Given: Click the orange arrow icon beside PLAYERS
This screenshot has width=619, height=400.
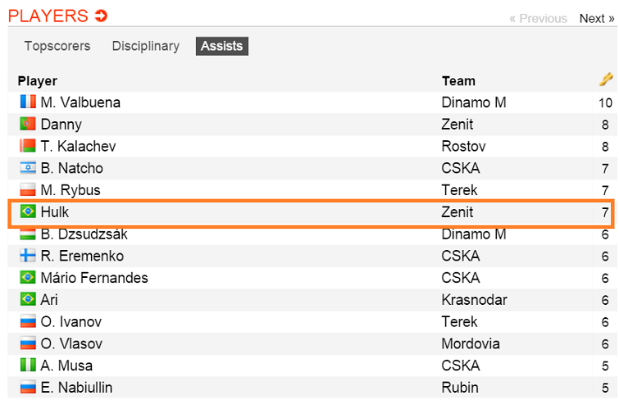Looking at the screenshot, I should (x=101, y=16).
